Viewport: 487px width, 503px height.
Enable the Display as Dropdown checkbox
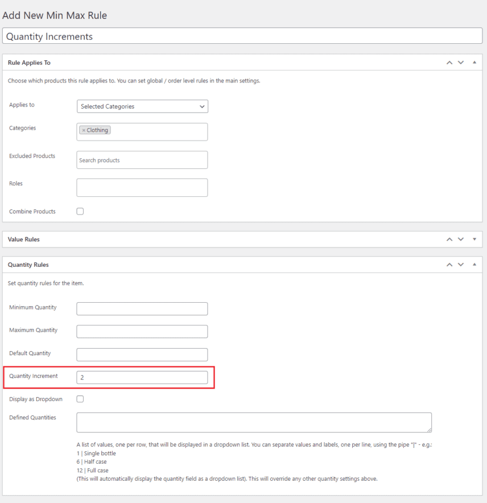click(x=80, y=398)
